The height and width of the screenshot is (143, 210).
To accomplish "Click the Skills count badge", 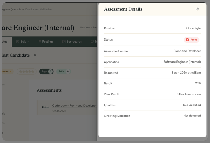I will pyautogui.click(x=68, y=72).
